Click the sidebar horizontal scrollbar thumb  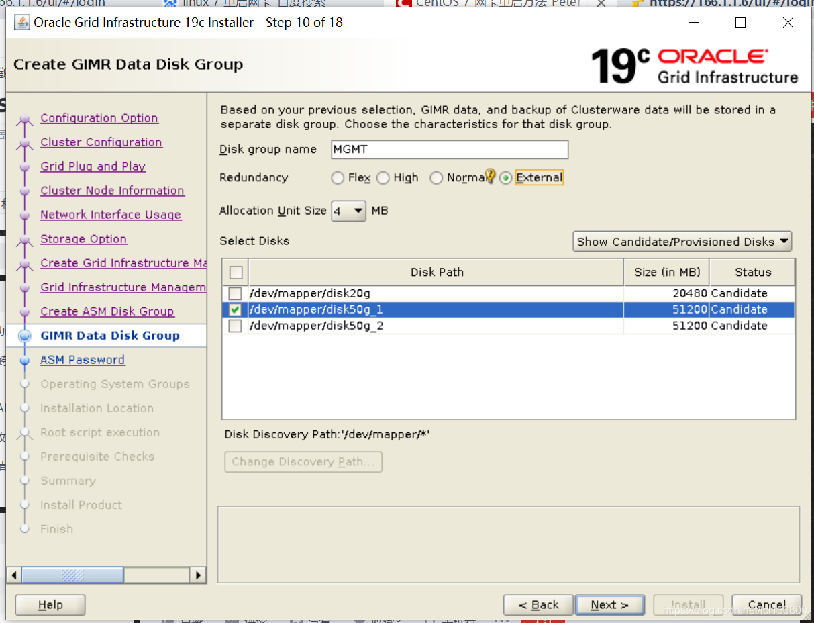72,575
